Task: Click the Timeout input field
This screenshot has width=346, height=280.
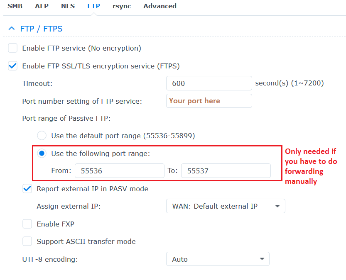Action: click(x=209, y=83)
